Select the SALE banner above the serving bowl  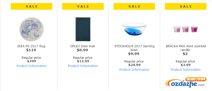point(134,6)
